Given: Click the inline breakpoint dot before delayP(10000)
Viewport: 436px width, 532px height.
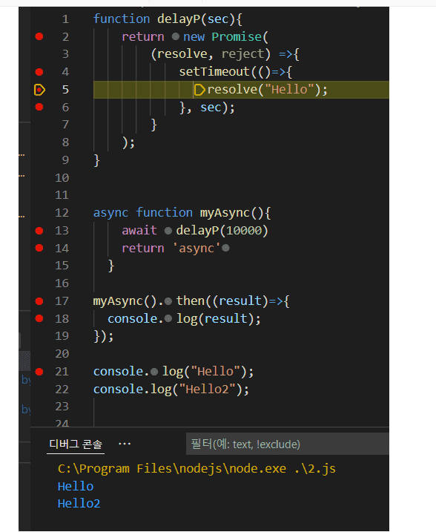Looking at the screenshot, I should 168,231.
